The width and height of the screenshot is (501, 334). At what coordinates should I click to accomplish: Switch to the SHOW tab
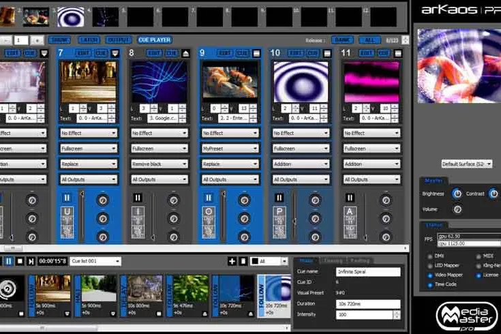pyautogui.click(x=60, y=40)
